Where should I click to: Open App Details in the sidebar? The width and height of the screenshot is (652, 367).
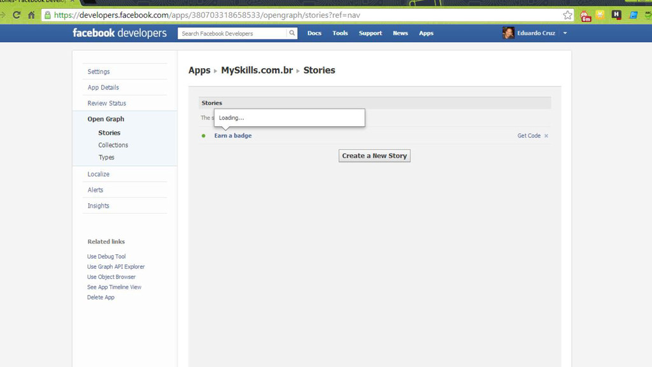[x=103, y=87]
